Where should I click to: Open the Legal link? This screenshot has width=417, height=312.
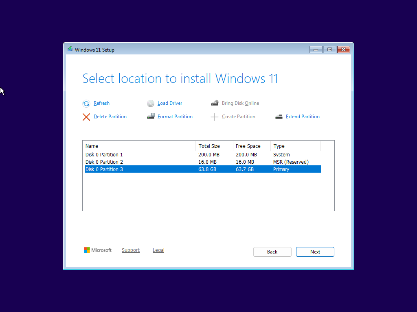coord(158,250)
